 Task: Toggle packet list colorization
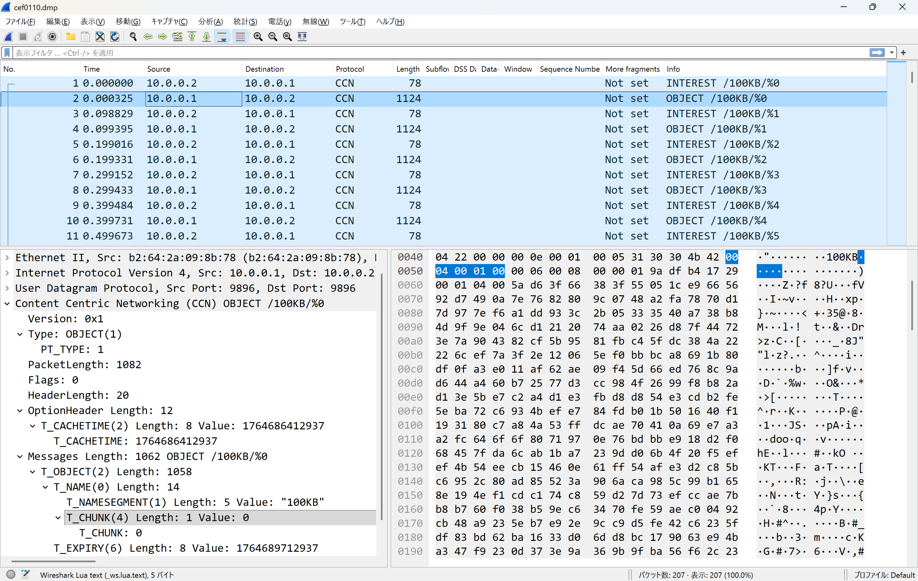pos(240,37)
